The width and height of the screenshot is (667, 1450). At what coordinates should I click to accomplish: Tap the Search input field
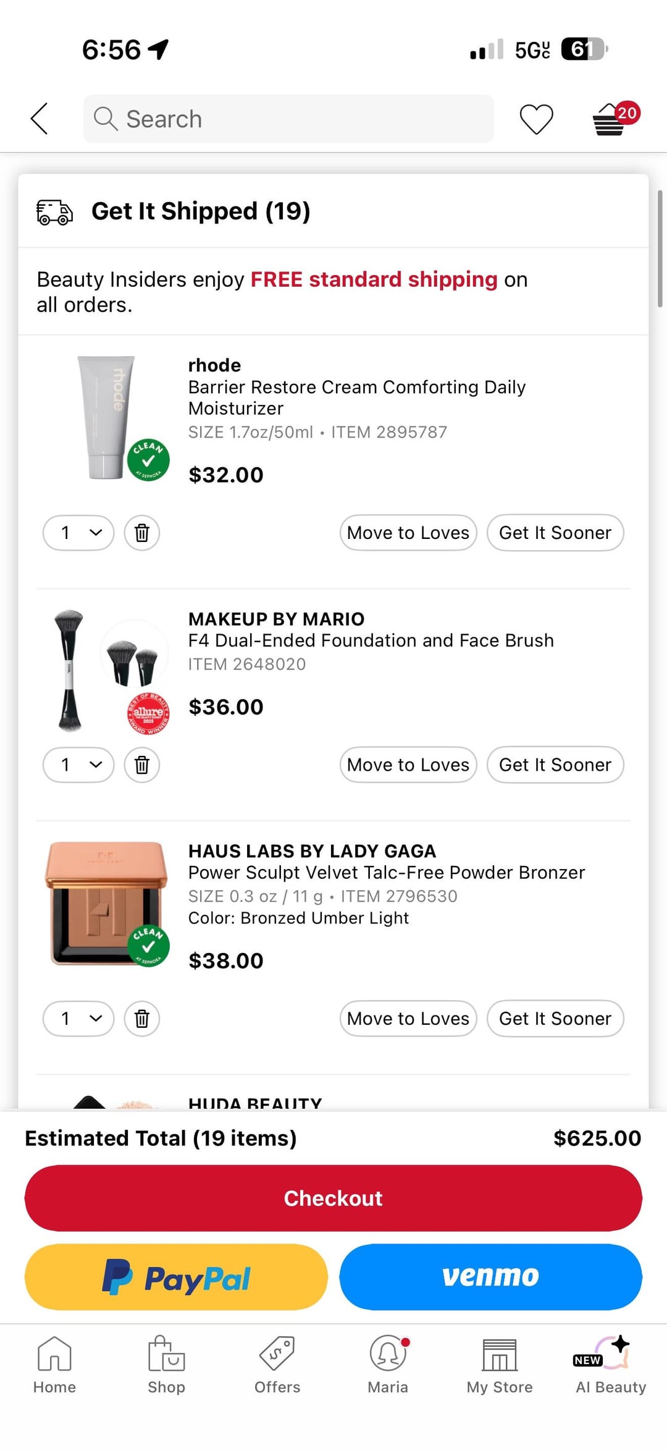pos(288,119)
